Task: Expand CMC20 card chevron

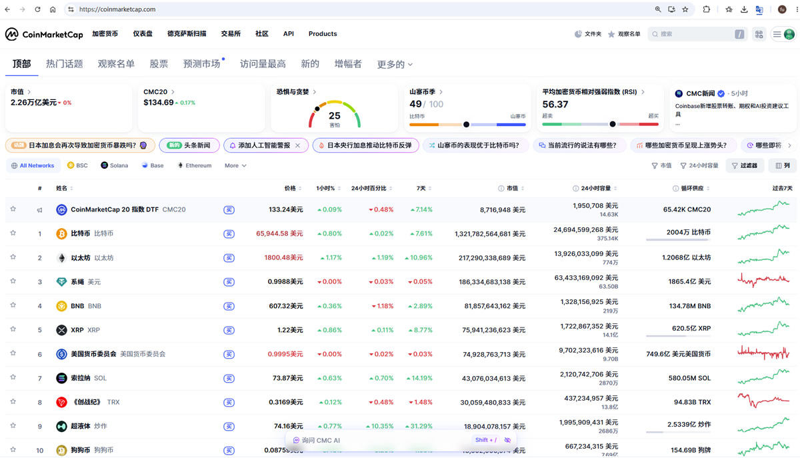Action: [173, 92]
